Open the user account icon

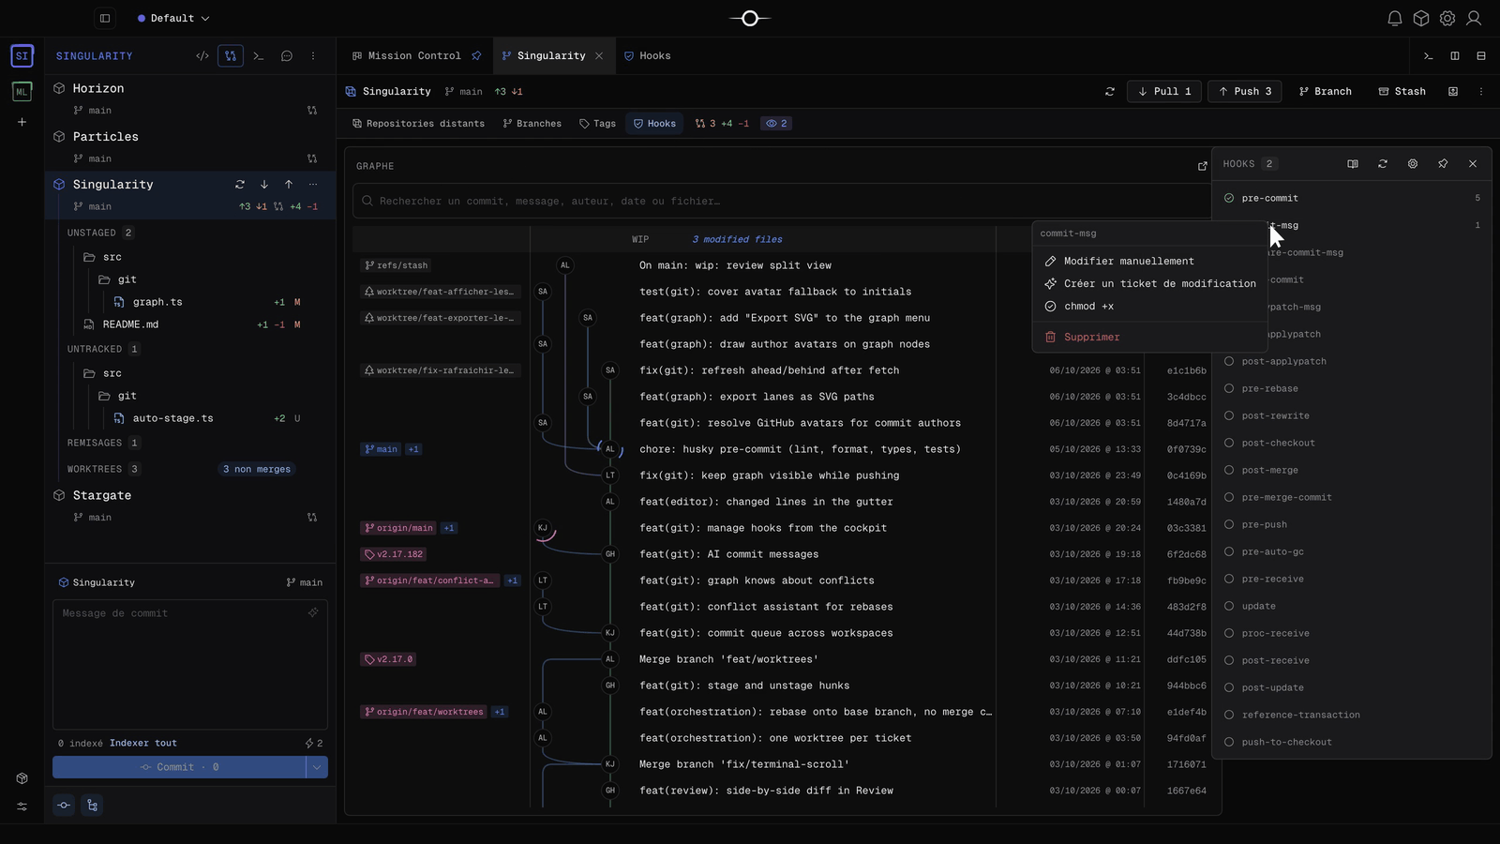pyautogui.click(x=1474, y=18)
